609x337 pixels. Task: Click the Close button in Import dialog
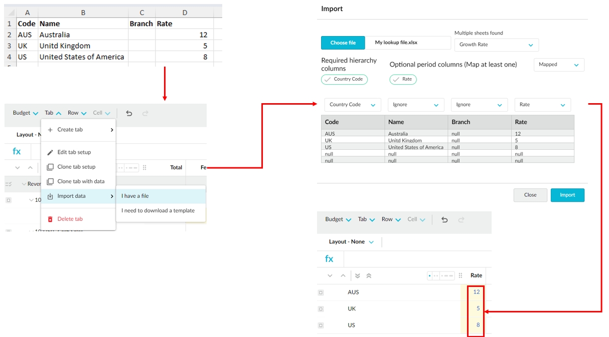tap(530, 195)
